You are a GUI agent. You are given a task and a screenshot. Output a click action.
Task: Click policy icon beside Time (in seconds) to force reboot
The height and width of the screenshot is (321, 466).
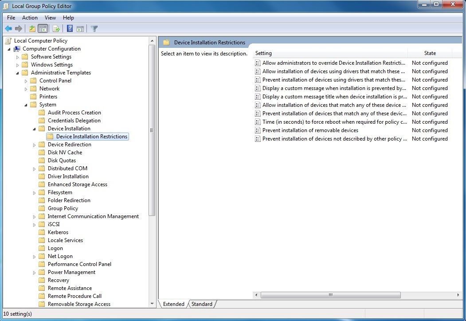(x=258, y=122)
